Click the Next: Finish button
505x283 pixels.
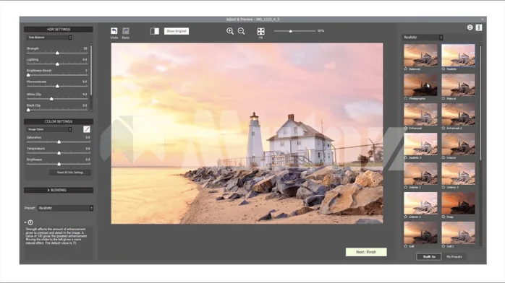pos(366,252)
